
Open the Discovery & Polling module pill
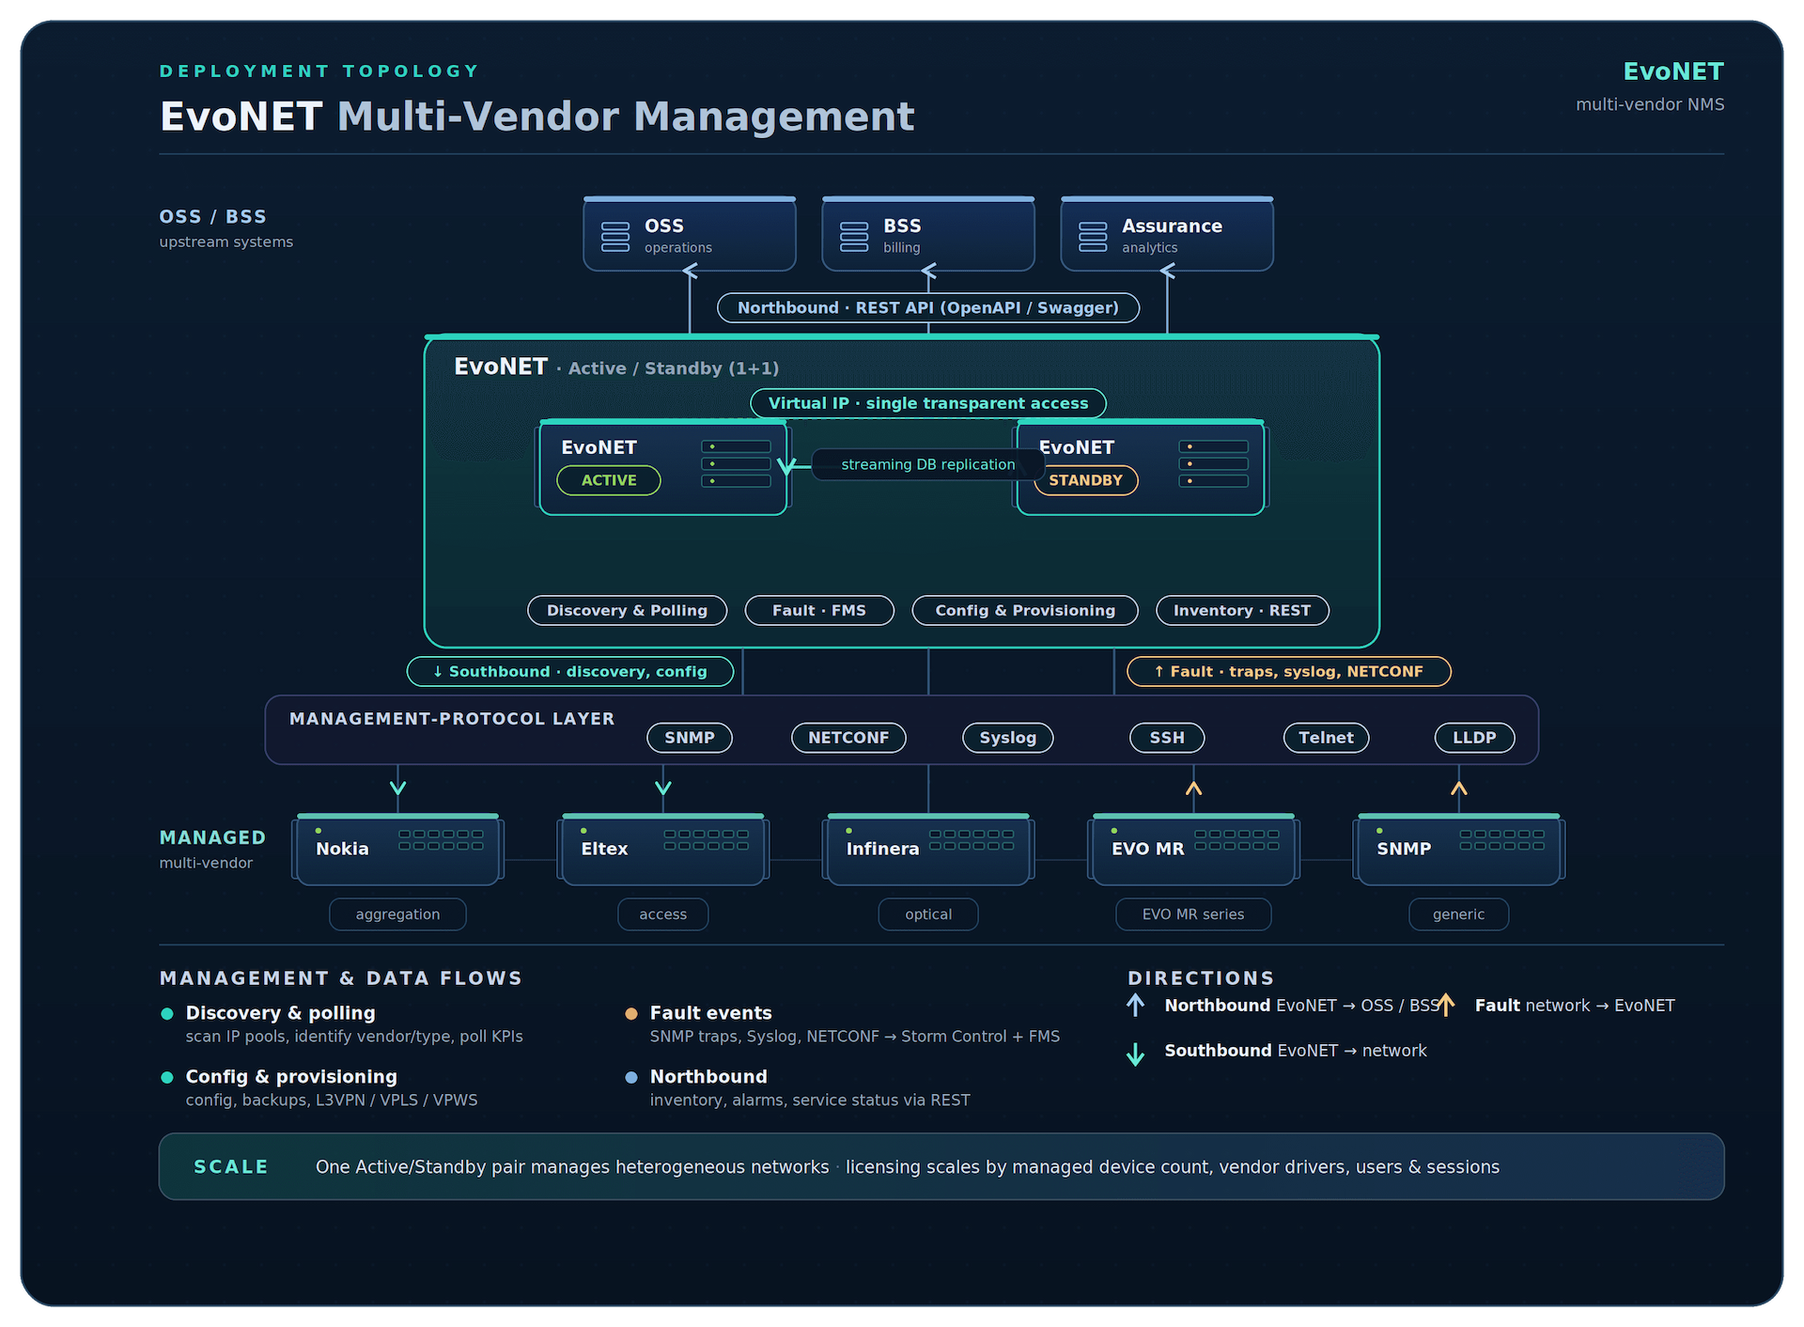point(628,611)
